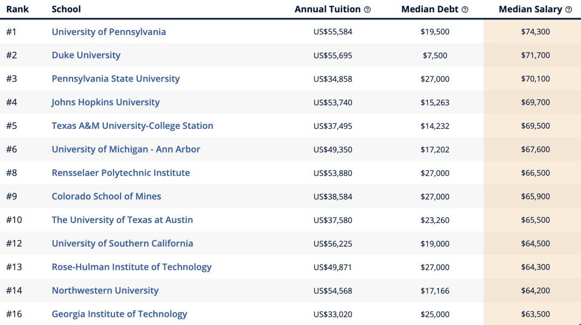Open the Colorado School of Mines link
Viewport: 581px width, 325px height.
coord(107,196)
